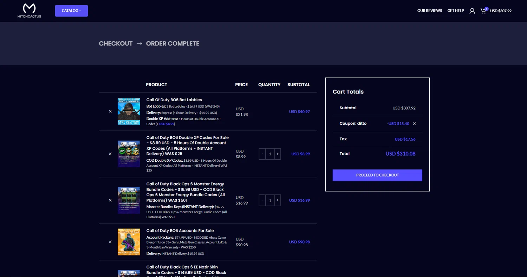Click the Order Complete breadcrumb step
Image resolution: width=527 pixels, height=277 pixels.
tap(173, 44)
